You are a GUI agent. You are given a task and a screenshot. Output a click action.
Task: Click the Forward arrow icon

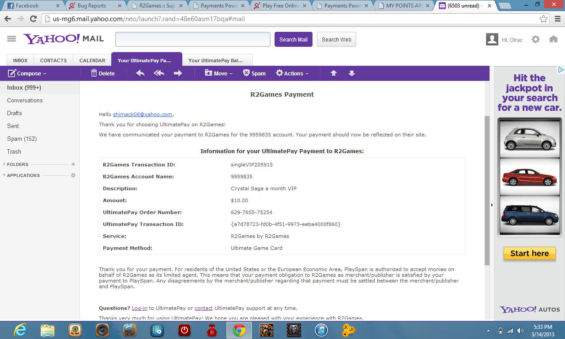178,73
